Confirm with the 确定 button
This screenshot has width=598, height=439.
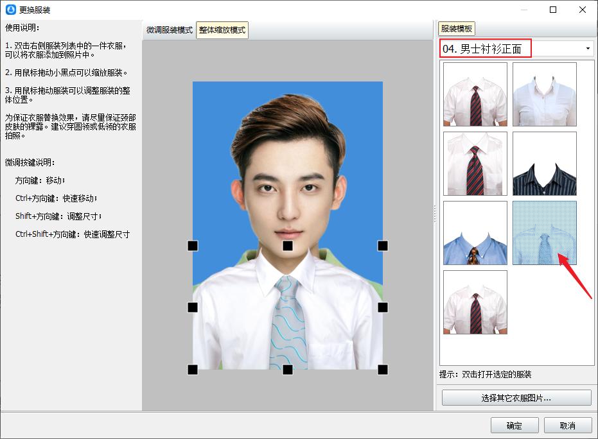(514, 426)
